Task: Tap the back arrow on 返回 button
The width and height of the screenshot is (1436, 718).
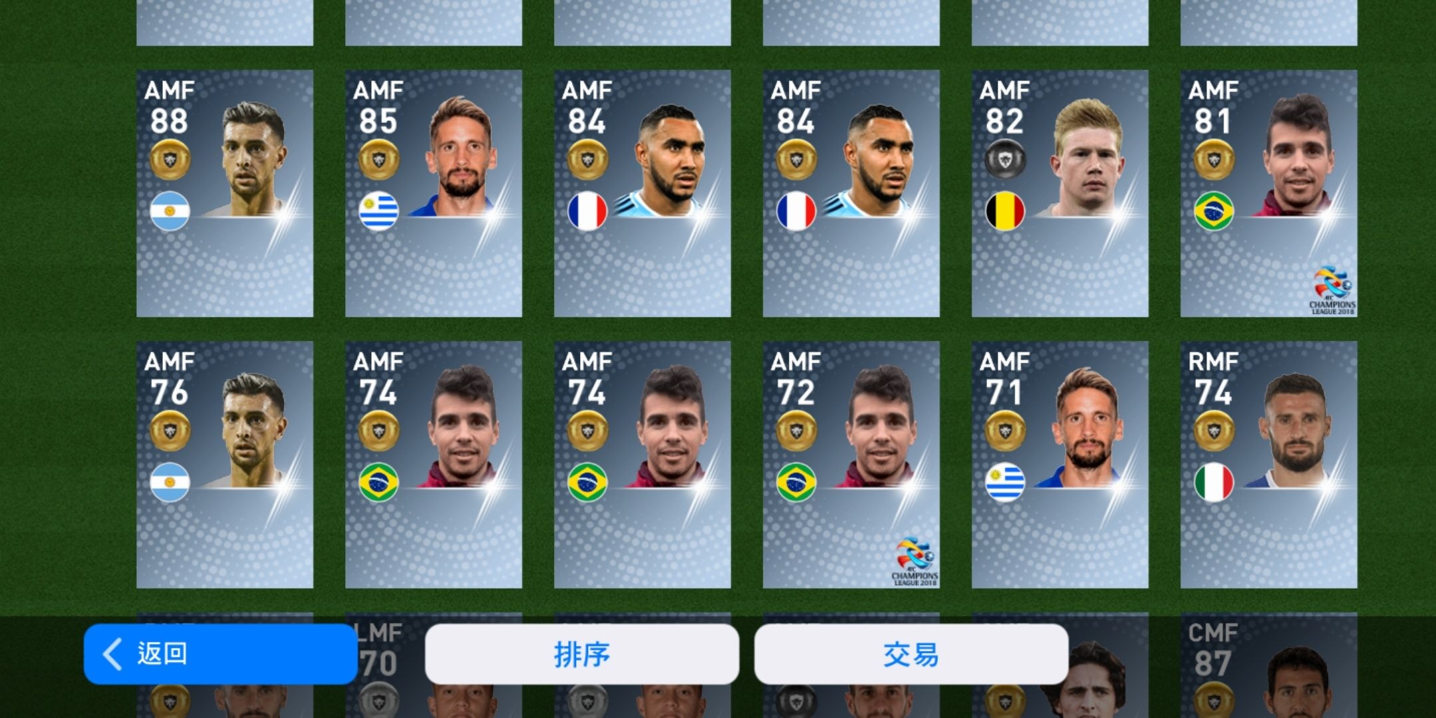Action: (112, 654)
